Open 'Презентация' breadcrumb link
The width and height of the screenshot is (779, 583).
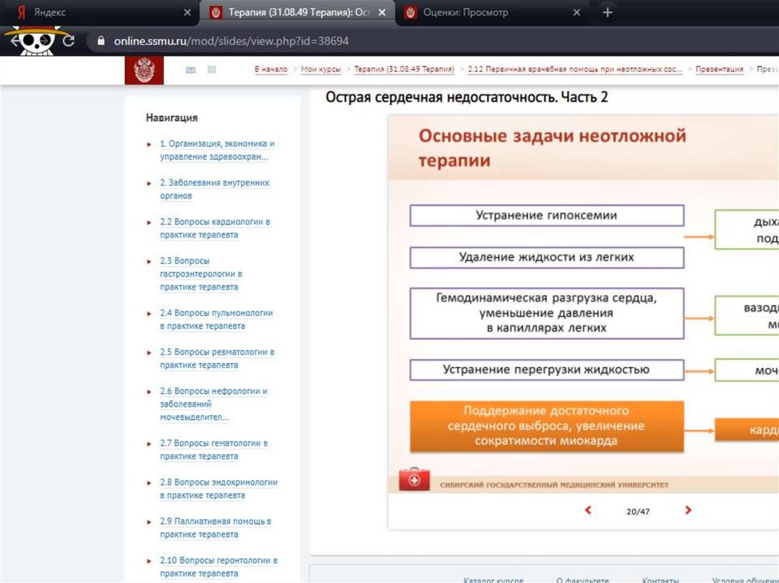720,69
